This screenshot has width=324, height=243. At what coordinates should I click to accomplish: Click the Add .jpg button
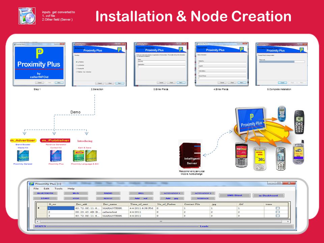[x=172, y=198]
